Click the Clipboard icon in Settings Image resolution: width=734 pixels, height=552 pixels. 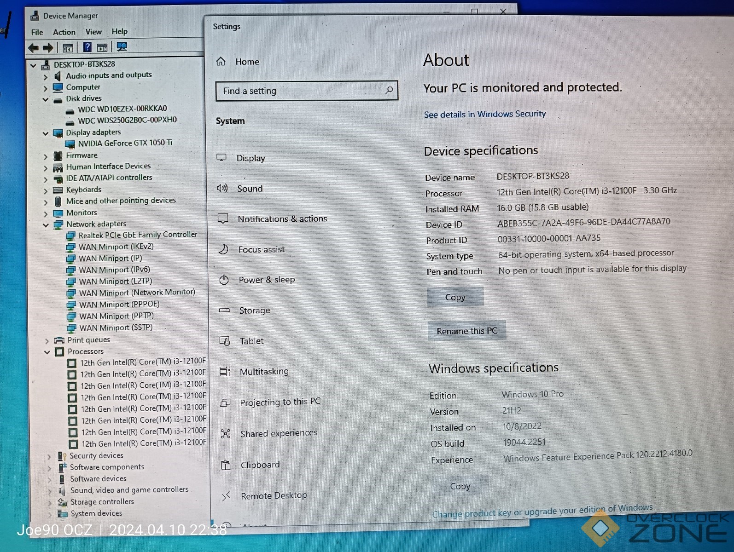point(226,465)
